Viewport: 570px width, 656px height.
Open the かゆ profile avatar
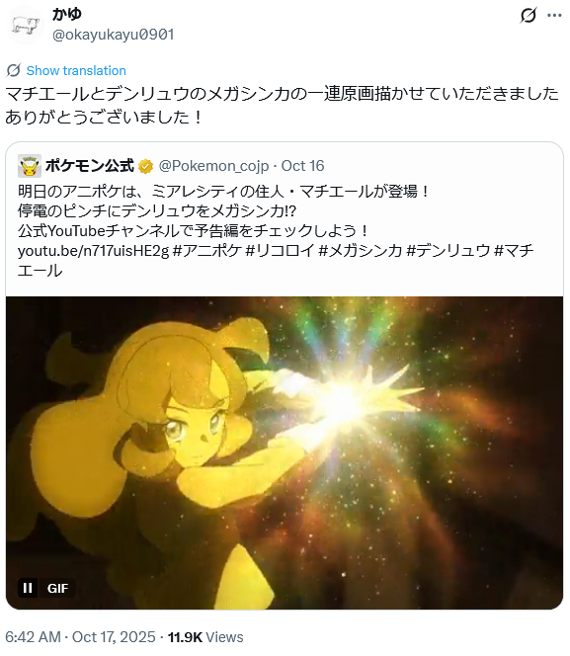click(x=25, y=25)
